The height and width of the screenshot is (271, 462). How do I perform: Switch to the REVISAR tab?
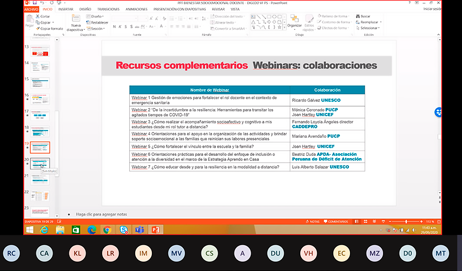coord(219,9)
